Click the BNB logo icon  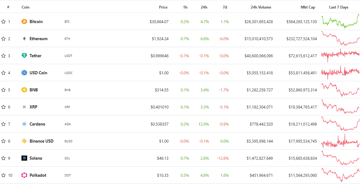[24, 90]
